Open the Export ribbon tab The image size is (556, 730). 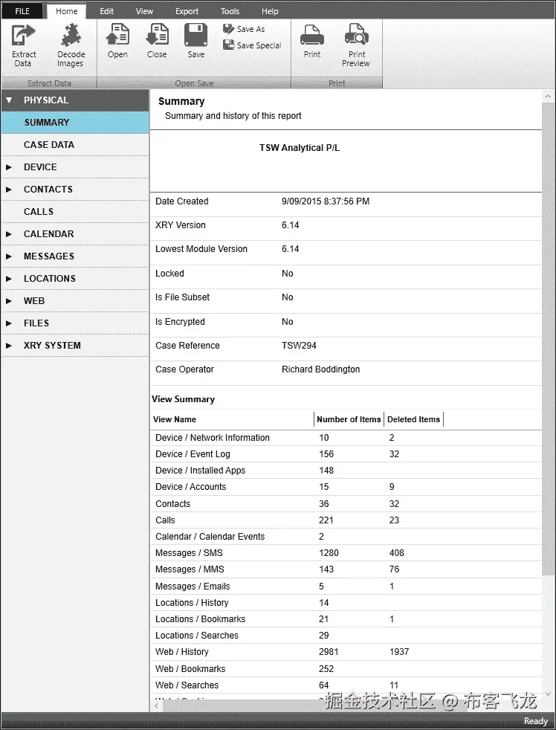tap(187, 11)
